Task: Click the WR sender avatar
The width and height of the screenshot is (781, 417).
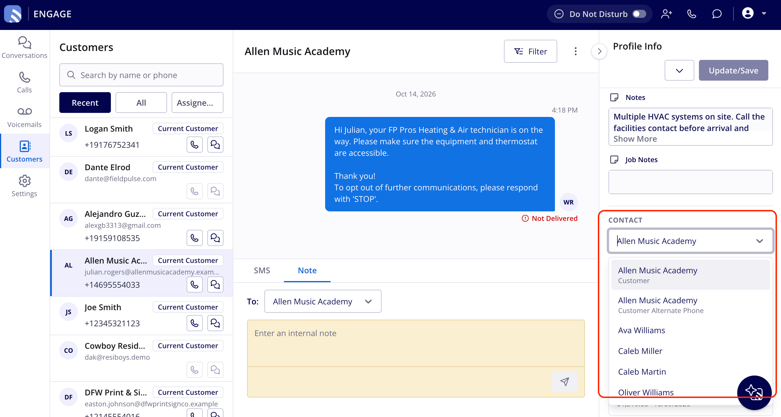Action: tap(568, 202)
